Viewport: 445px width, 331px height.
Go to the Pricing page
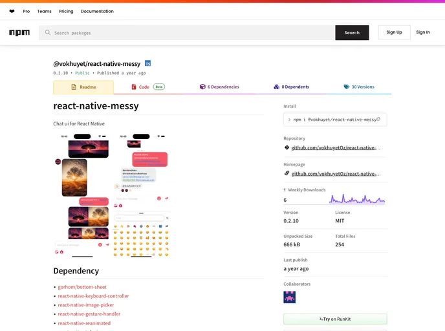pos(66,12)
